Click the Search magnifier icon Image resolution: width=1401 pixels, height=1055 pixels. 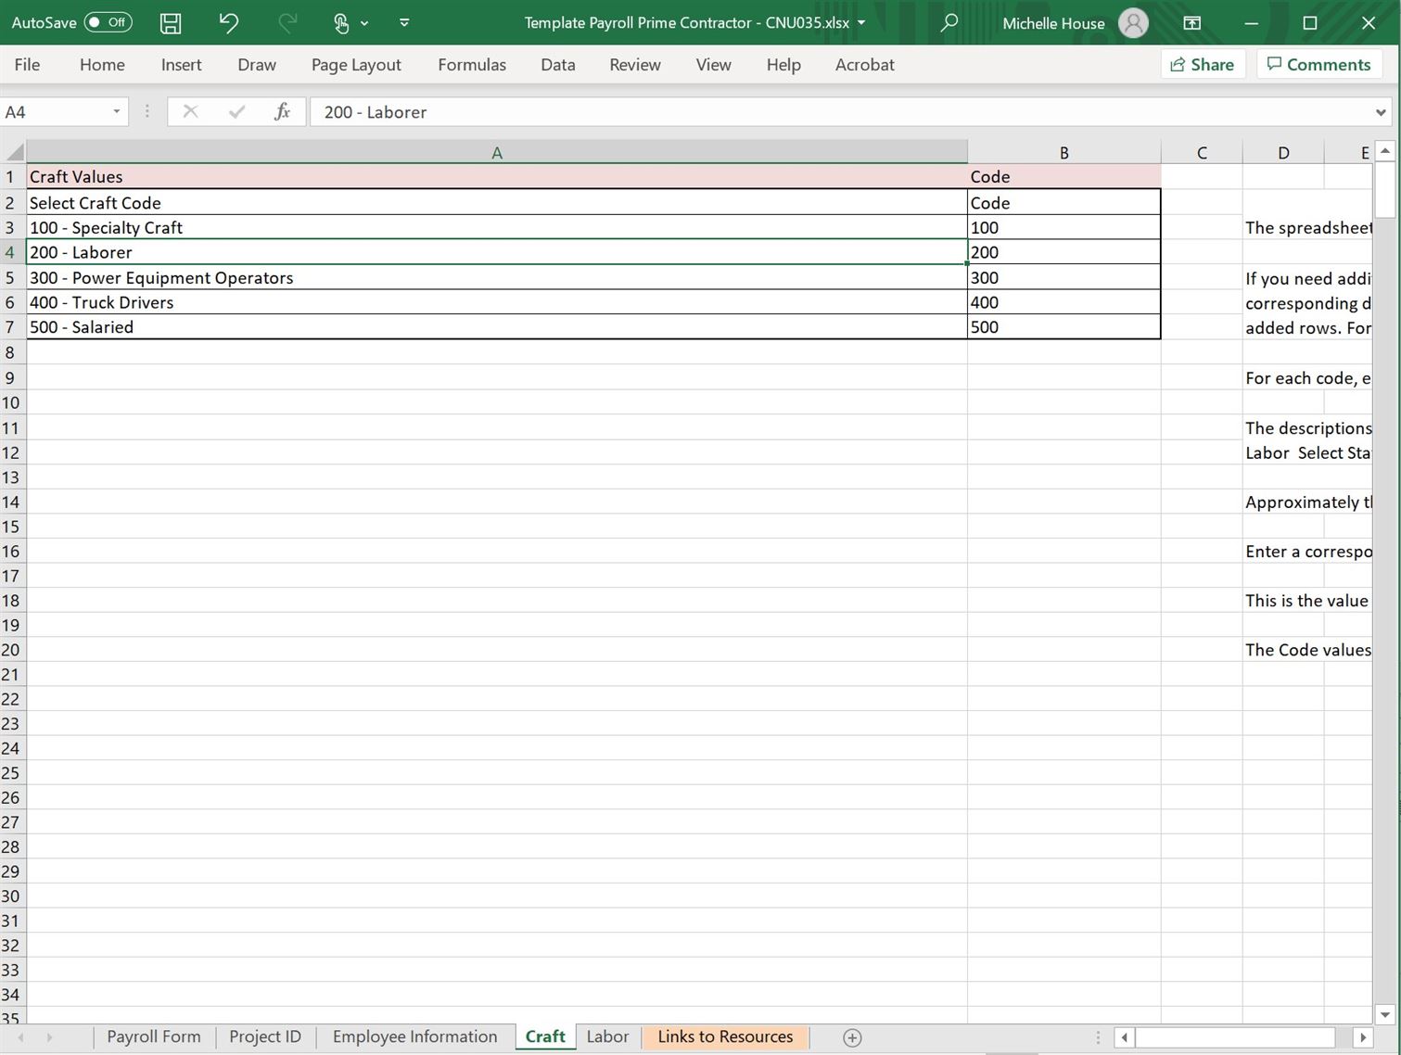coord(949,23)
